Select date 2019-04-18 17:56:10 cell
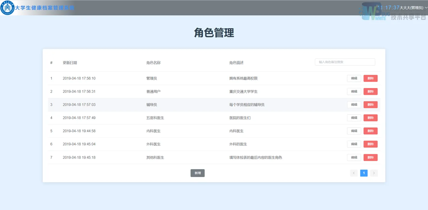 tap(79, 78)
